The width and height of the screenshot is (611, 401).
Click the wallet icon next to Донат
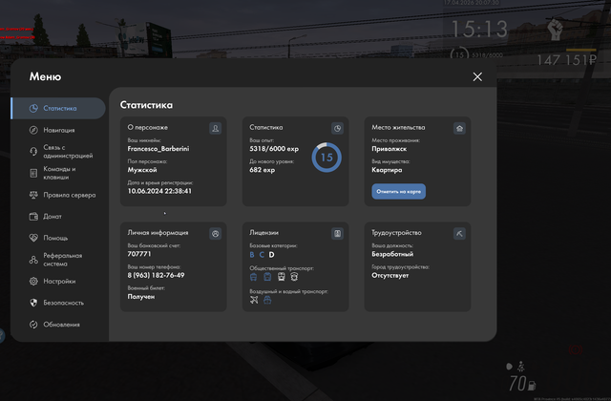click(x=33, y=217)
